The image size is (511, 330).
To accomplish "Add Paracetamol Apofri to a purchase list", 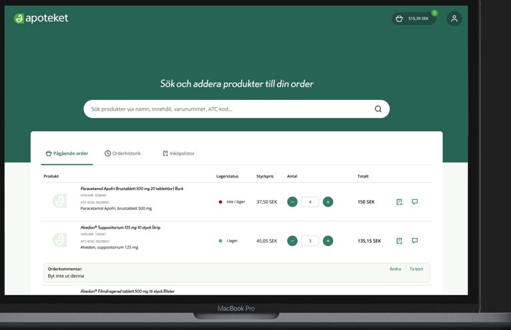I will point(399,202).
